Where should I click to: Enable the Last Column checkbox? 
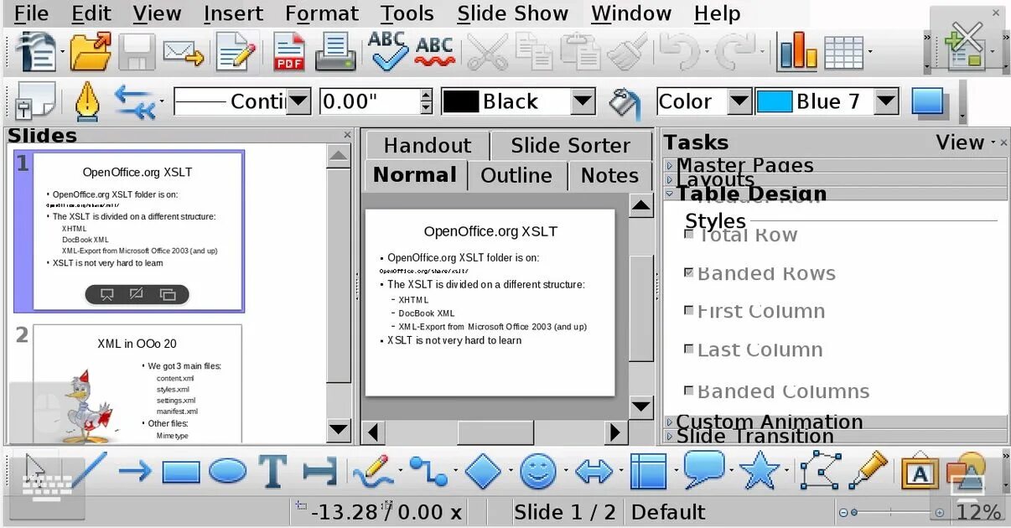(x=689, y=349)
